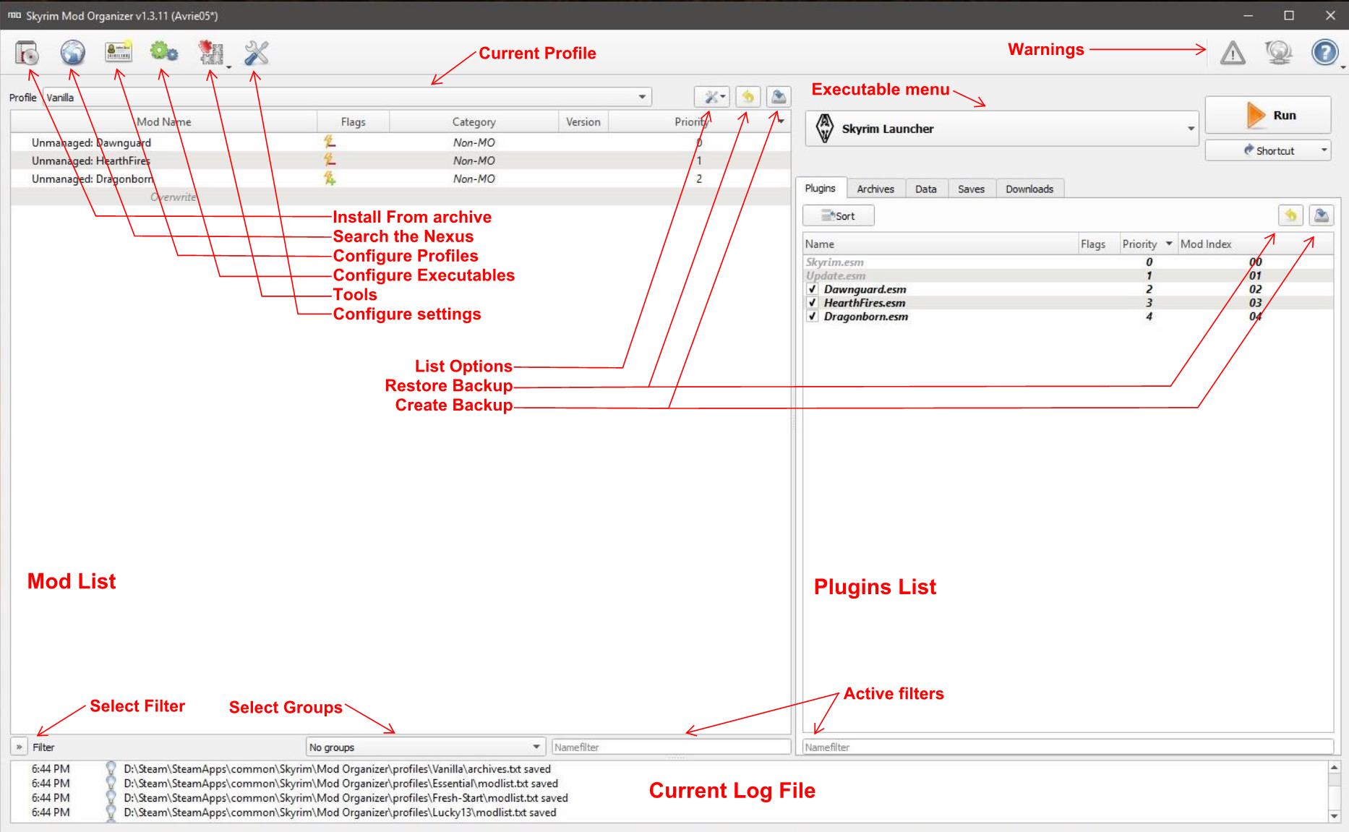Viewport: 1349px width, 832px height.
Task: Sort the plugins with the Sort button
Action: [838, 215]
